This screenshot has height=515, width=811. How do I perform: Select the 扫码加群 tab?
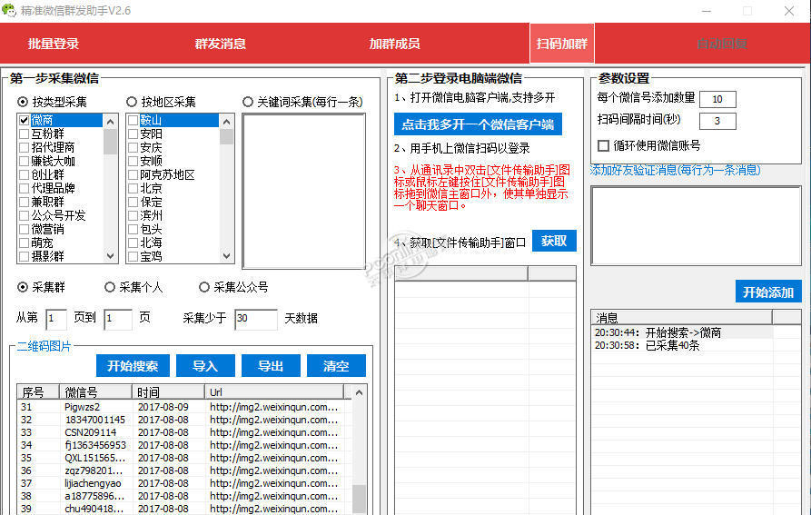pyautogui.click(x=561, y=44)
